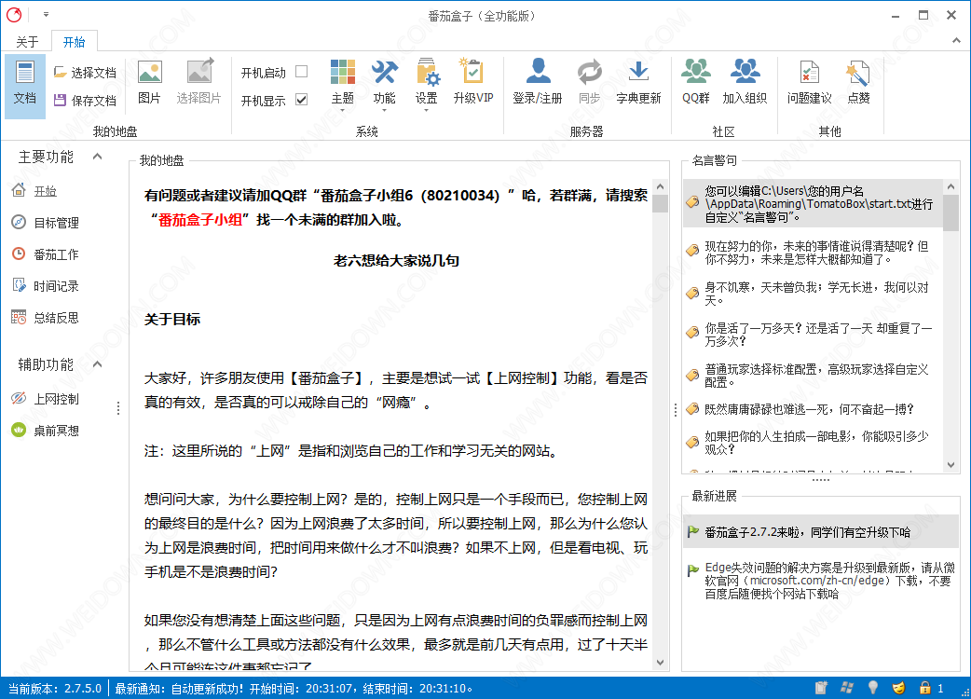The image size is (971, 699).
Task: Select the quote starting 既然庸庸碌碌
Action: coord(814,409)
